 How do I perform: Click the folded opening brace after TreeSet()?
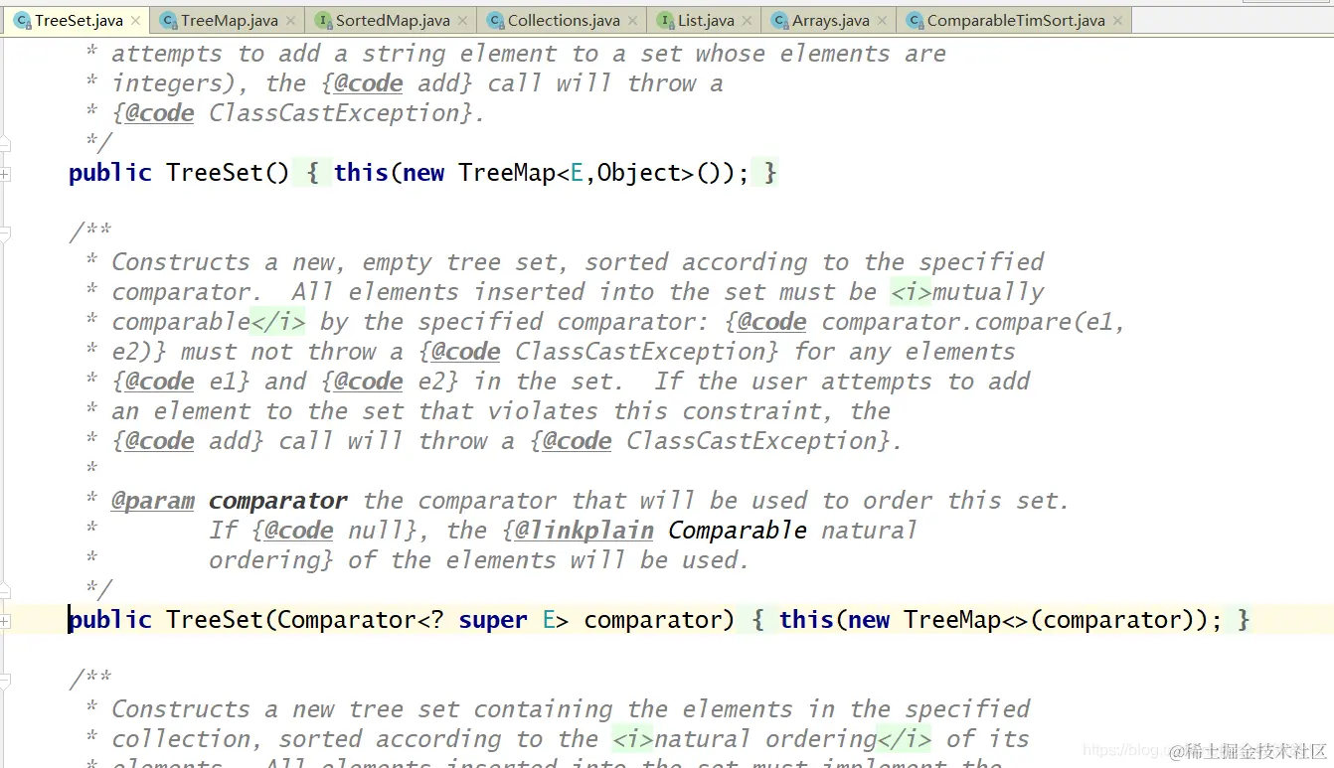312,173
